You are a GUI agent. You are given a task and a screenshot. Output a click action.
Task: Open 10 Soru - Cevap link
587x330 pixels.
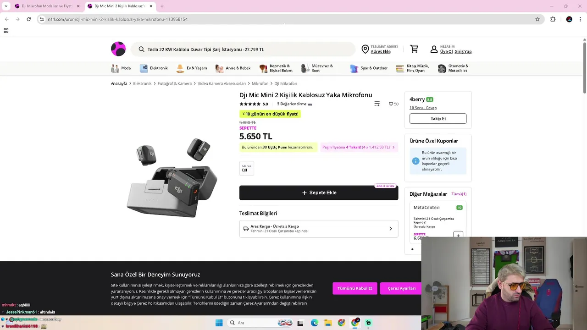423,108
